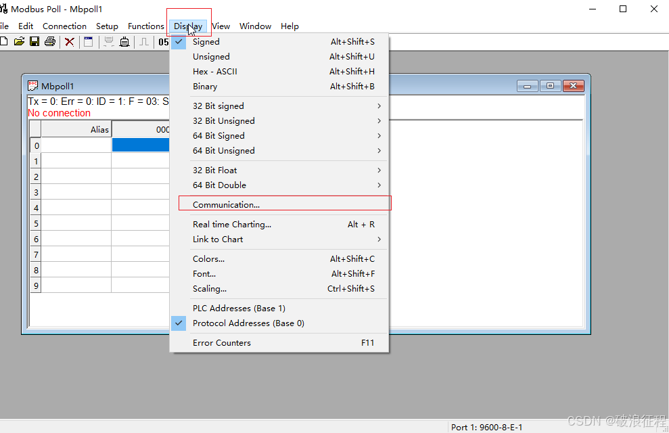Viewport: 669px width, 433px height.
Task: Expand the 64 Bit Unsigned submenu
Action: click(279, 151)
